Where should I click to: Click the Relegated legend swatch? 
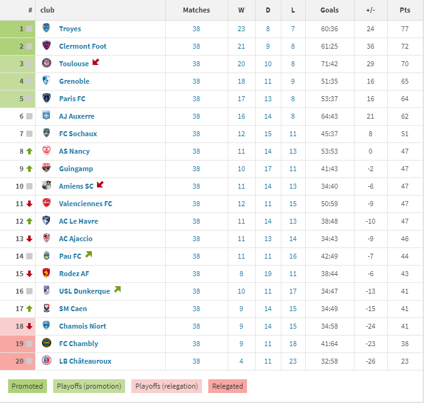pyautogui.click(x=228, y=386)
